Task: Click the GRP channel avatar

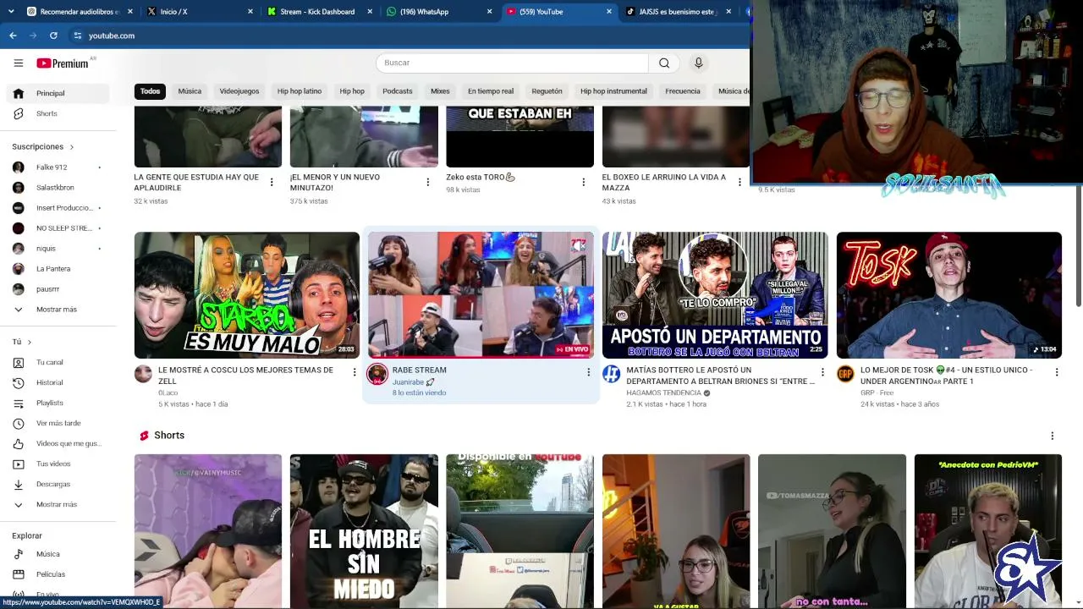Action: [x=845, y=374]
